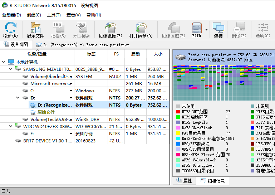The image size is (275, 195).
Task: Select the 原始文件 item icon
Action: (x=33, y=112)
